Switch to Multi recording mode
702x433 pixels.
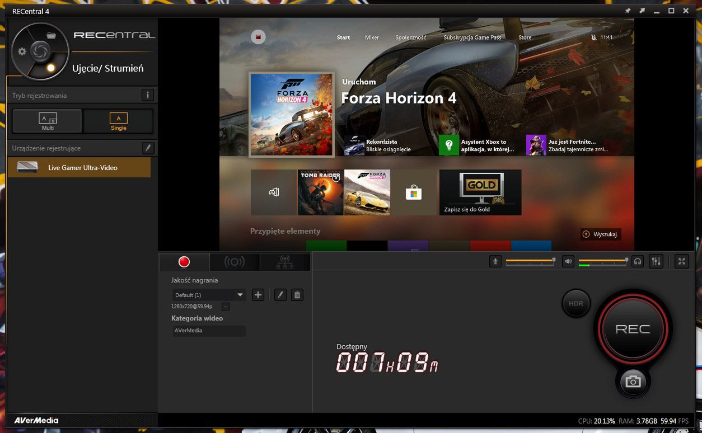48,121
